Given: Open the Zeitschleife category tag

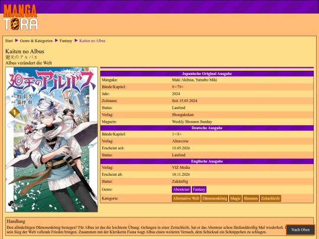Looking at the screenshot, I should (271, 198).
